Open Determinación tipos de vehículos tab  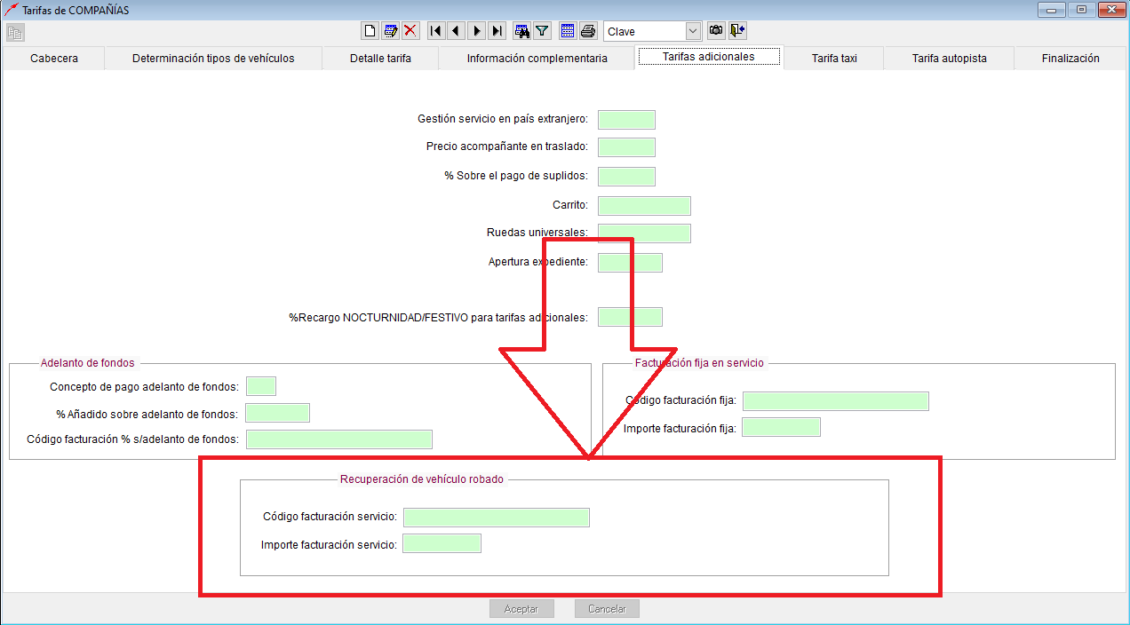pos(213,59)
